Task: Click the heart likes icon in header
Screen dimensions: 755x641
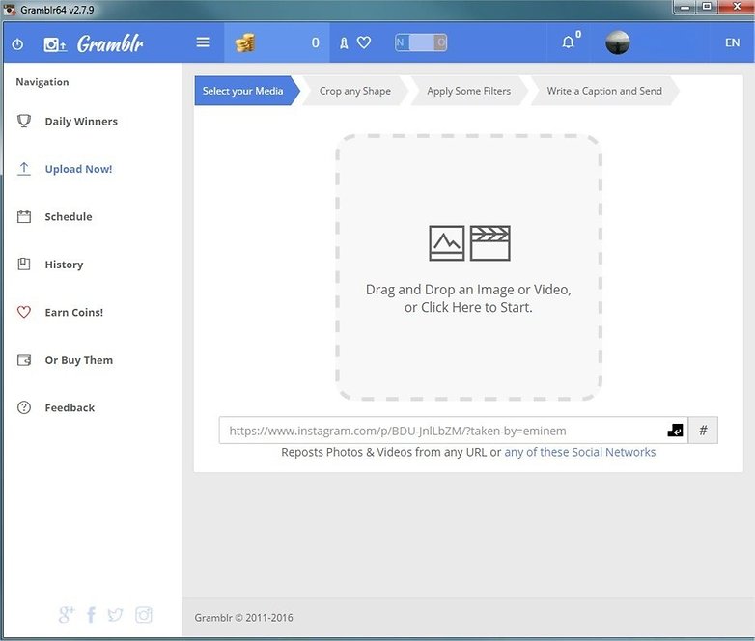Action: 364,42
